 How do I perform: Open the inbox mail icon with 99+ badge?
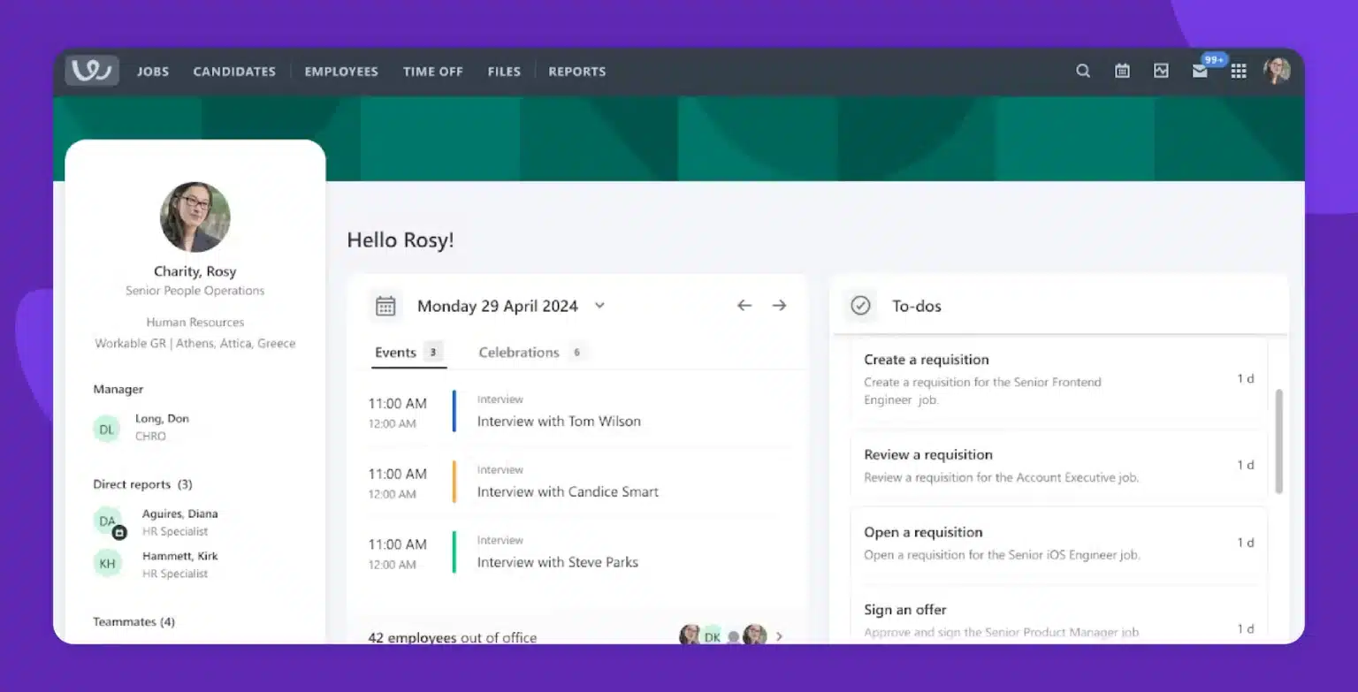click(x=1200, y=72)
